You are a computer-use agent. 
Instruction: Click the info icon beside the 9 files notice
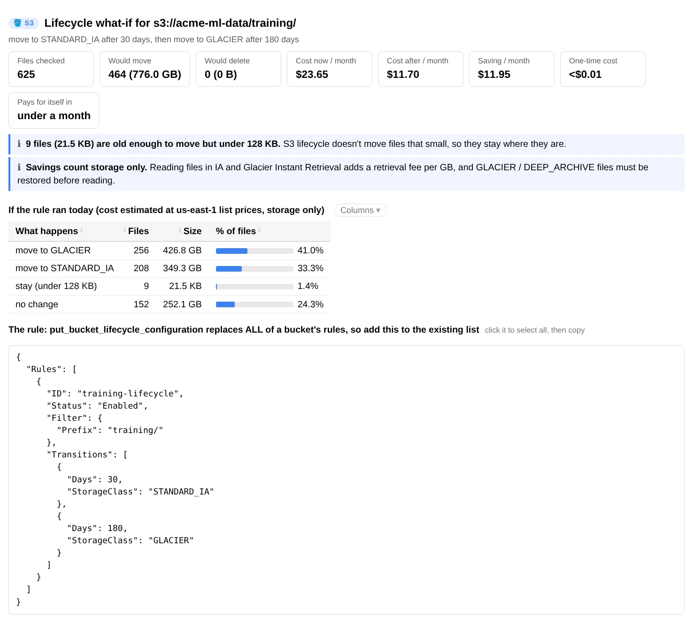pos(19,144)
